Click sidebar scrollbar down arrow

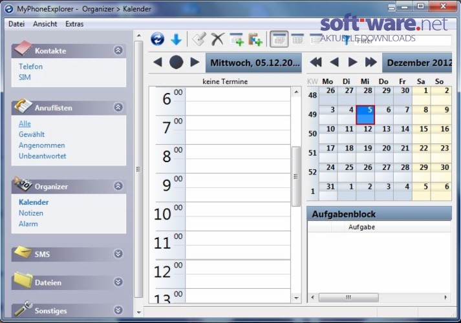coord(139,313)
